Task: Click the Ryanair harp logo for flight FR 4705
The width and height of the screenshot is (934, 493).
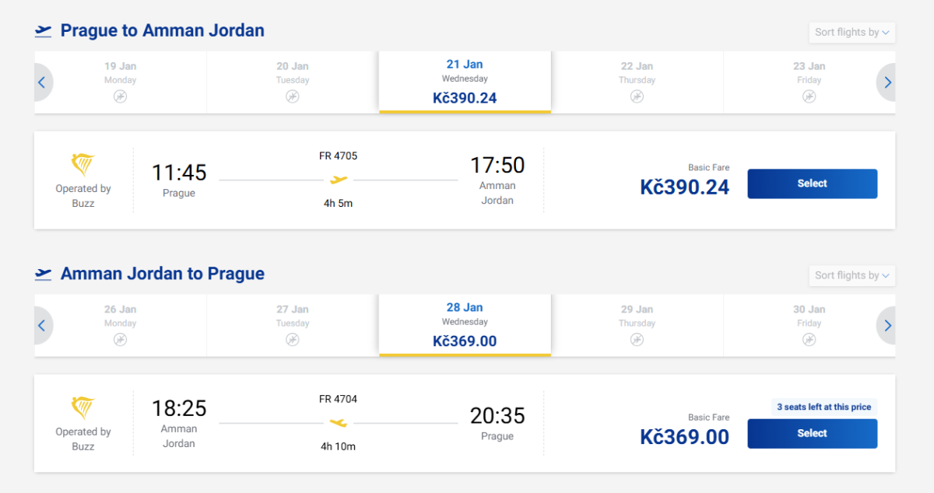Action: (x=83, y=165)
